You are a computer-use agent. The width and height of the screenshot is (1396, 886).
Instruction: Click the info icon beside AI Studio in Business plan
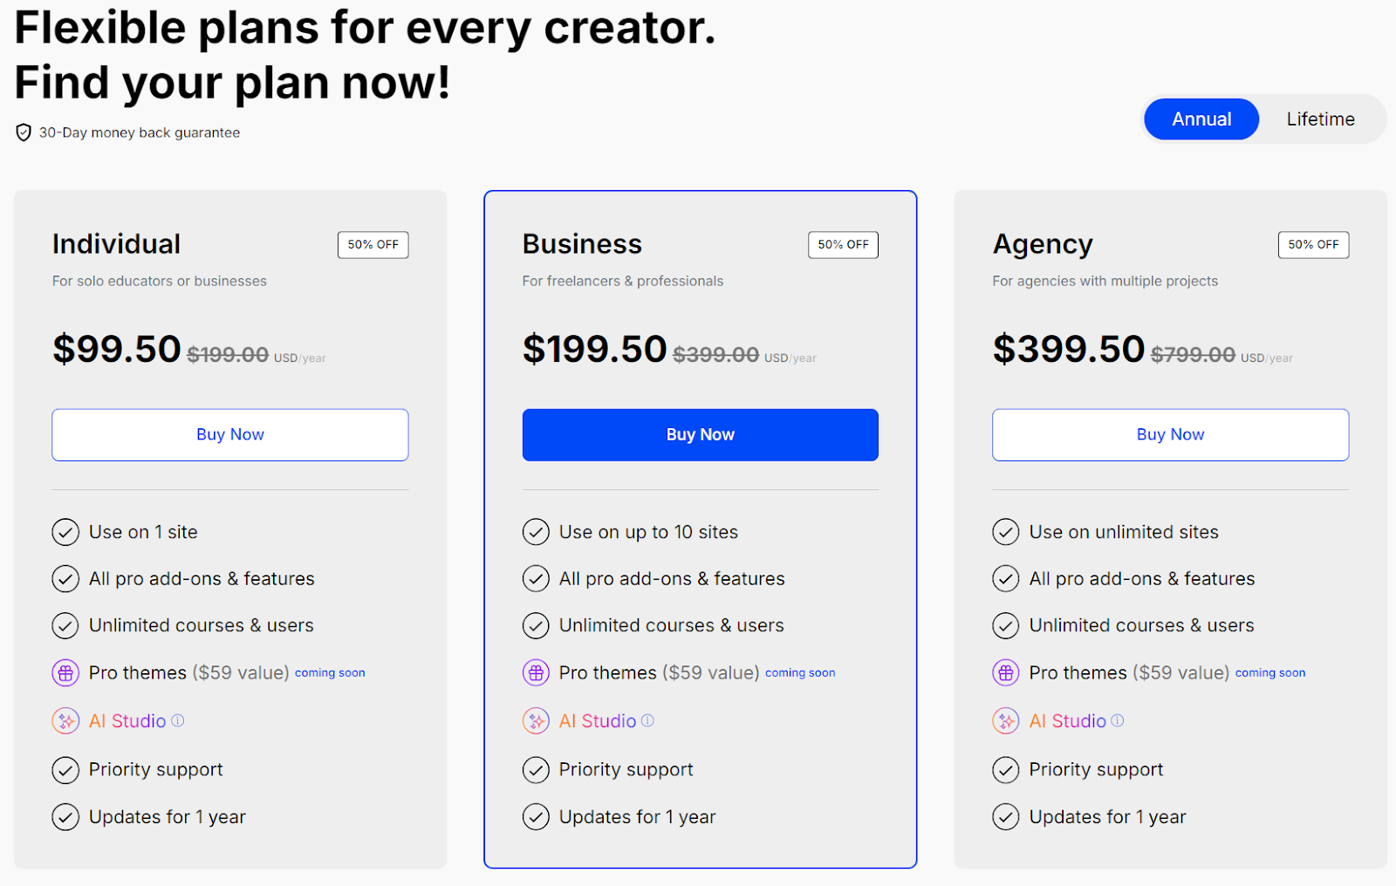(647, 720)
